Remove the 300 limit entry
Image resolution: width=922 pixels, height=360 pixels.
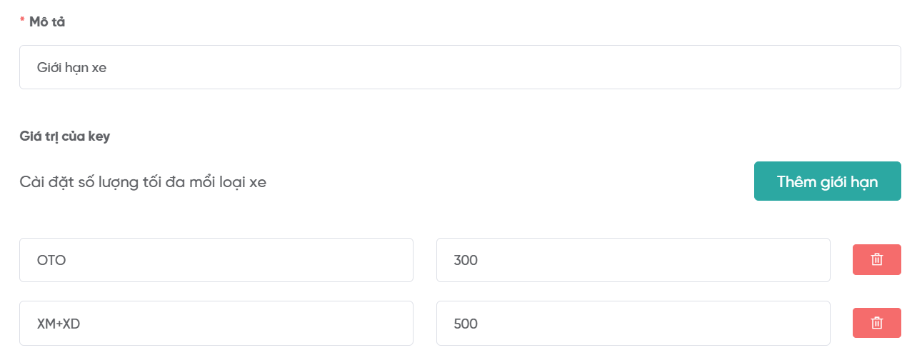876,260
